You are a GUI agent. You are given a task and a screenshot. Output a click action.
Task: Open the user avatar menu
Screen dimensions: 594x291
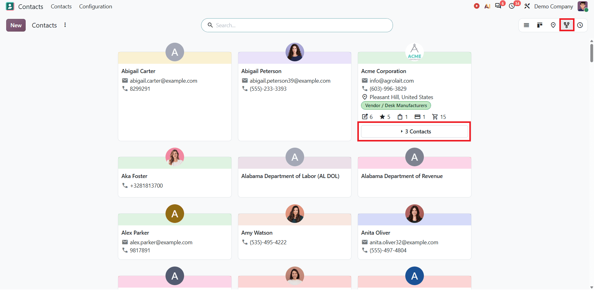pyautogui.click(x=583, y=6)
